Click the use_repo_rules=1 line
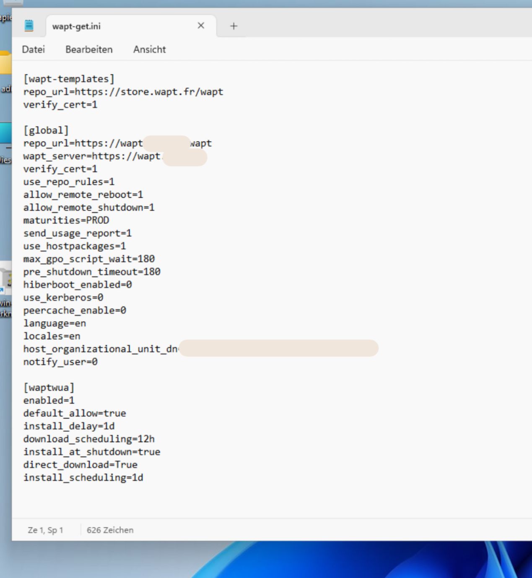The width and height of the screenshot is (532, 578). (69, 182)
